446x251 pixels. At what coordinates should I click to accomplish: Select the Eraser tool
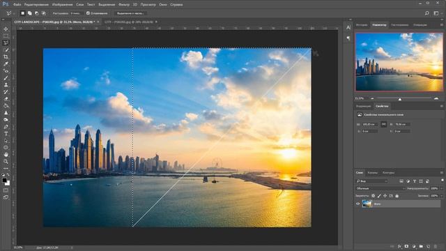point(6,99)
